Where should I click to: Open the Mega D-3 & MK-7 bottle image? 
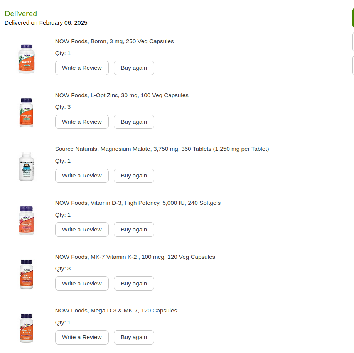point(26,328)
